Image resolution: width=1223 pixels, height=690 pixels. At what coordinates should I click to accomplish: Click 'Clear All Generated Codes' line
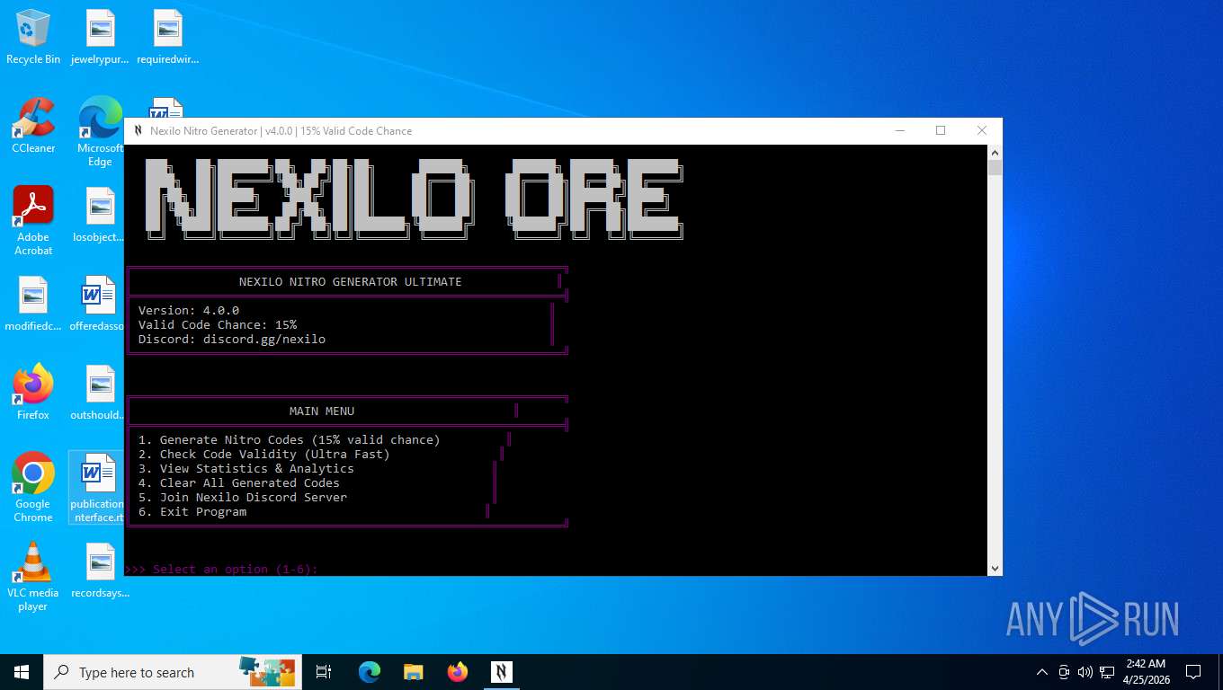point(239,483)
